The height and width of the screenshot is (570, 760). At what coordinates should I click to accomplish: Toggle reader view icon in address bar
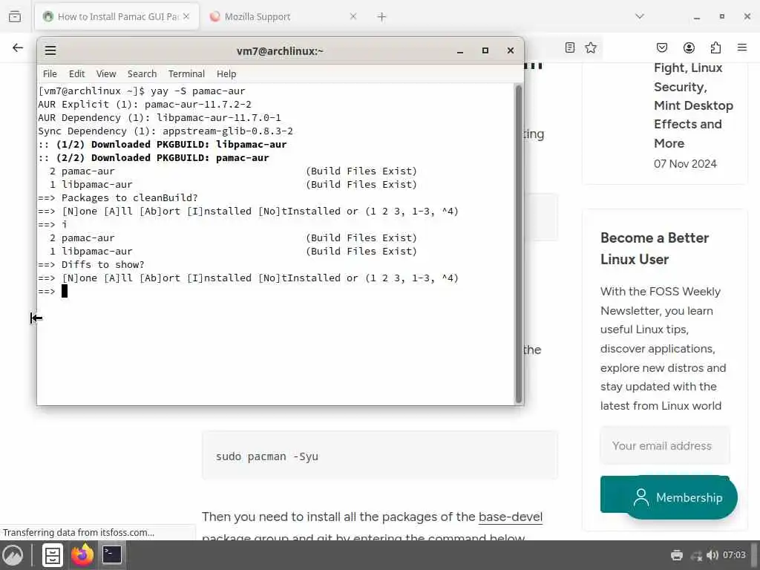coord(570,47)
